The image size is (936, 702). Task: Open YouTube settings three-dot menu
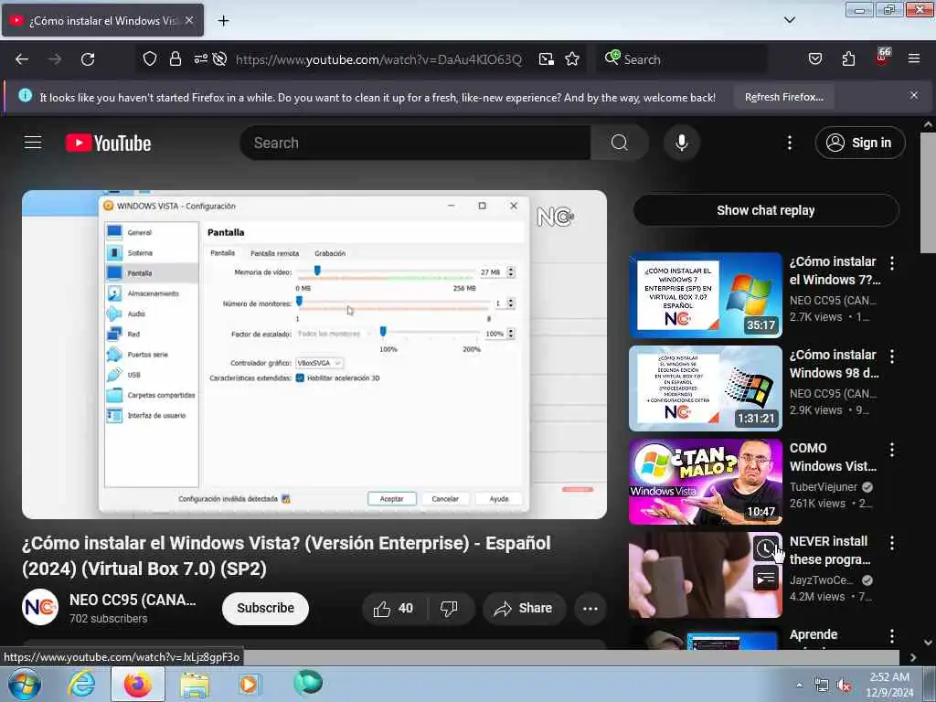pos(789,143)
